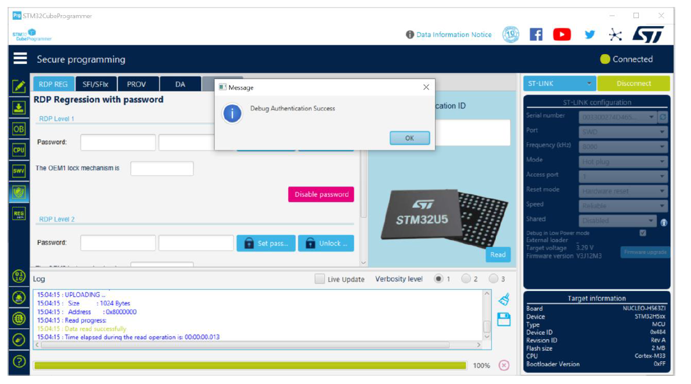
Task: Click the round 01/10 sidebar icon
Action: pyautogui.click(x=19, y=277)
